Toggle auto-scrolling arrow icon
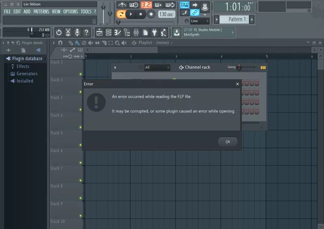 coord(195,5)
